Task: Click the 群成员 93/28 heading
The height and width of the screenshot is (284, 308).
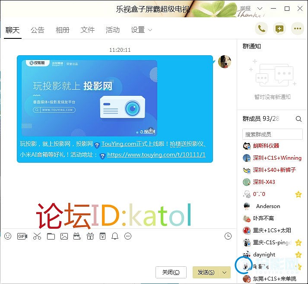Action: click(261, 119)
